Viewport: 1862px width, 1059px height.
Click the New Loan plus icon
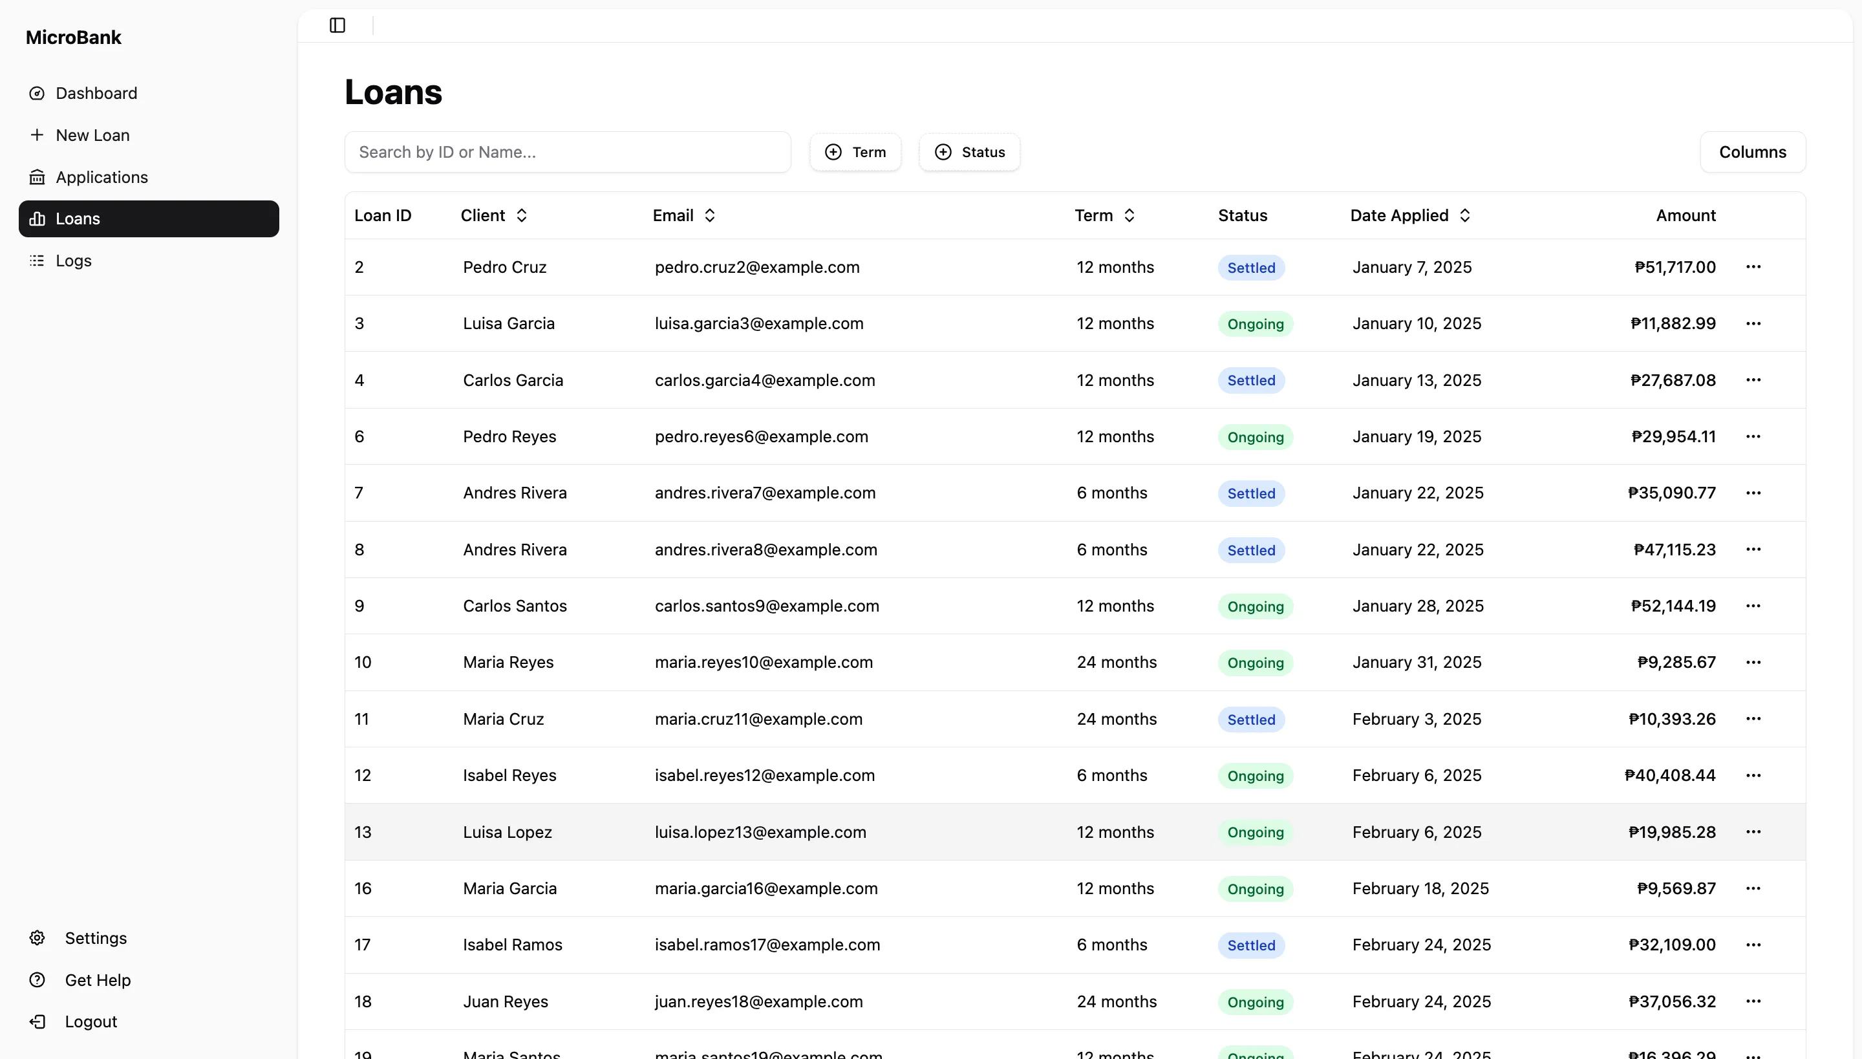[37, 135]
